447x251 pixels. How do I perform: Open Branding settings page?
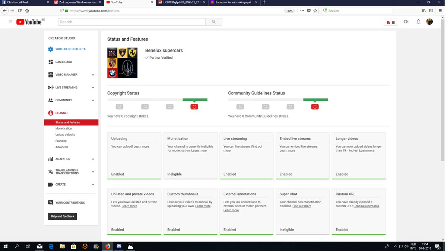click(61, 141)
